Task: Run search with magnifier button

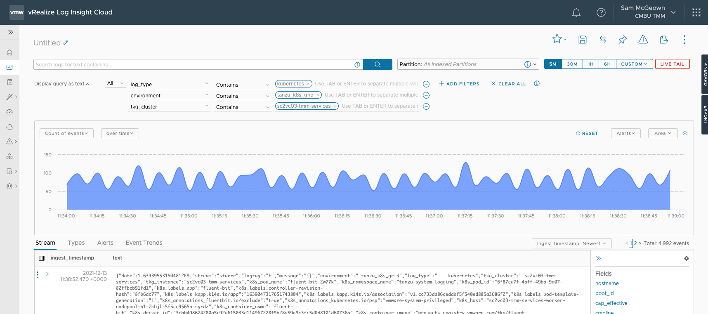Action: (x=378, y=64)
